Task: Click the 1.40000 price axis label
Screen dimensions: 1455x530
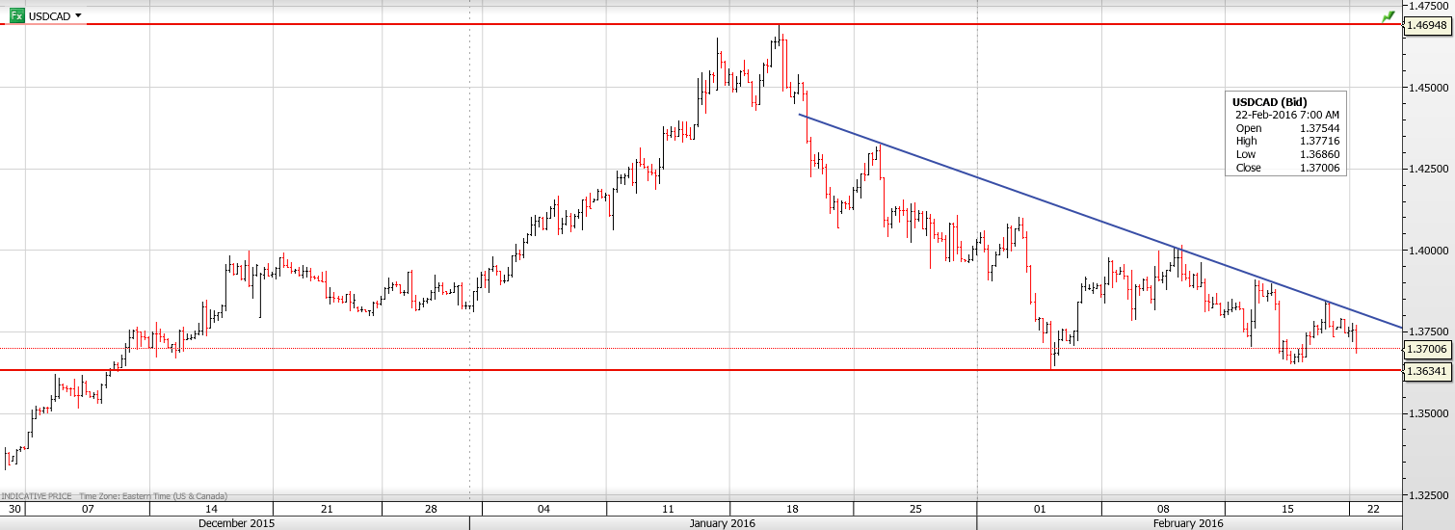Action: [x=1427, y=251]
